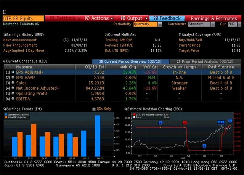The image size is (244, 175).
Task: Click the blue marker below the September price line
Action: (x=204, y=146)
